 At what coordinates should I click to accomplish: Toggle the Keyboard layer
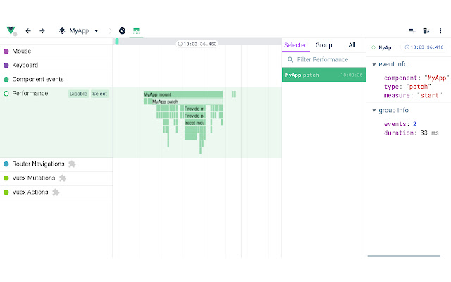click(x=6, y=66)
